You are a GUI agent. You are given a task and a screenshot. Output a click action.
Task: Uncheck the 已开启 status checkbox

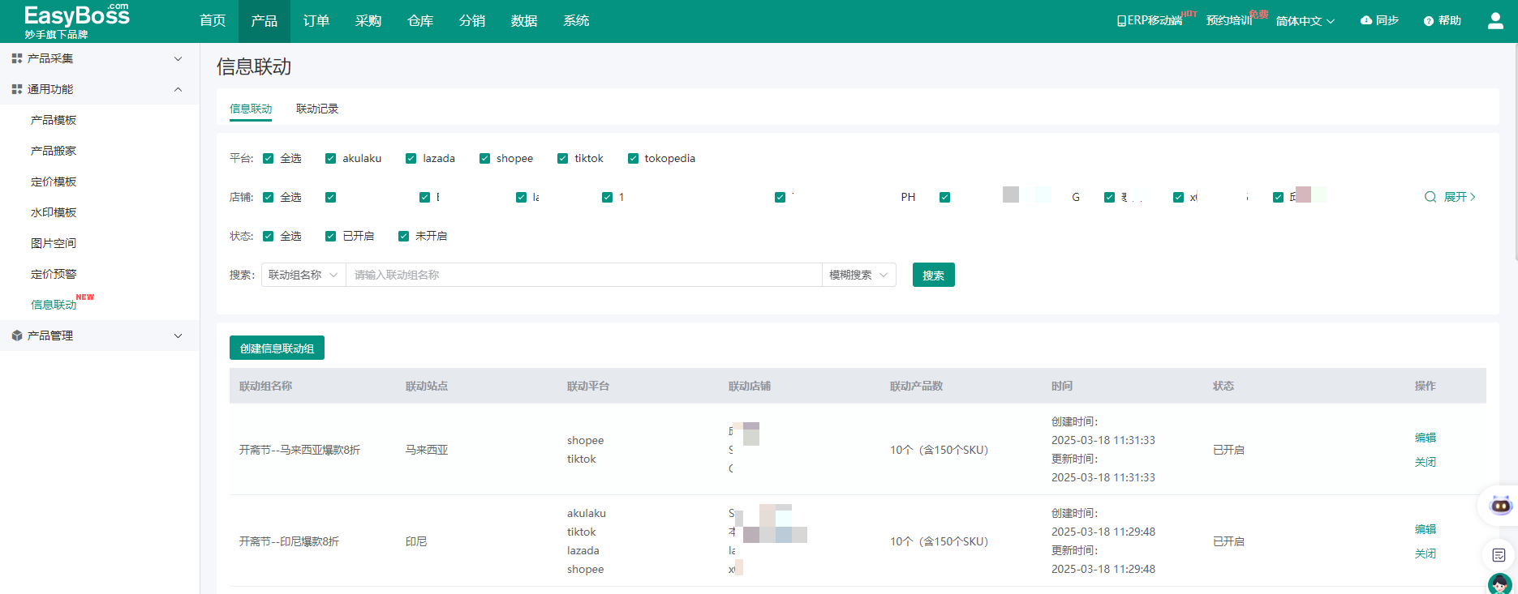330,236
